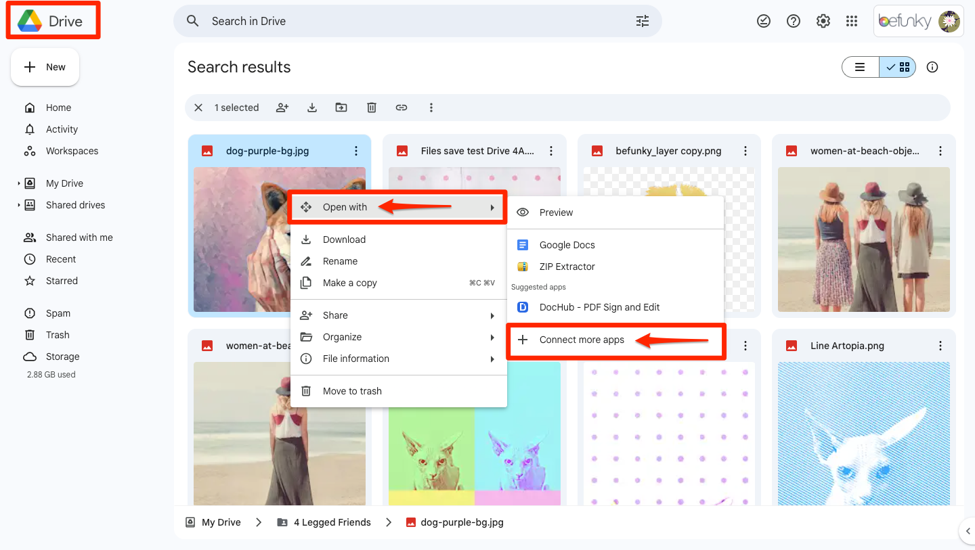This screenshot has width=975, height=550.
Task: Select the grid layout view toggle
Action: click(x=898, y=67)
